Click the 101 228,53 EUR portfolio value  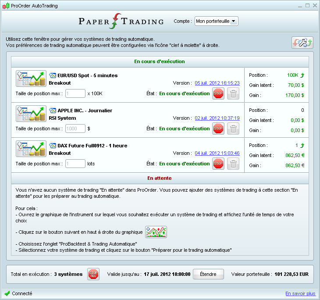[x=292, y=274]
